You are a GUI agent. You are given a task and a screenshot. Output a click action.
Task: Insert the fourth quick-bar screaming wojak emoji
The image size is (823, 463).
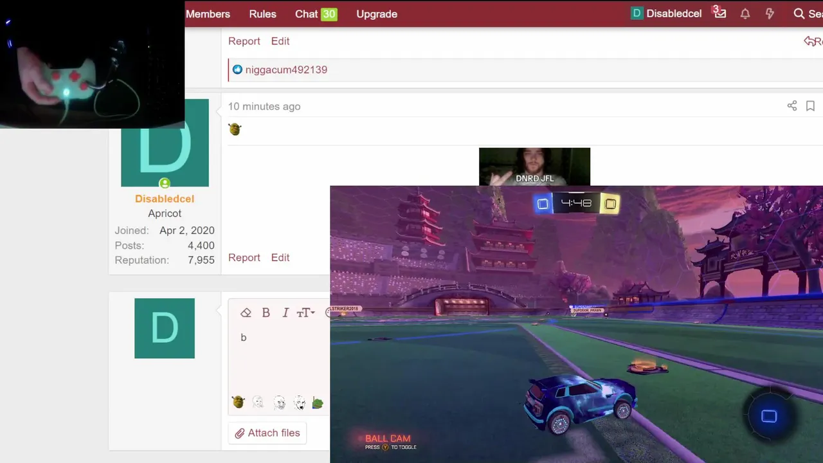tap(299, 403)
